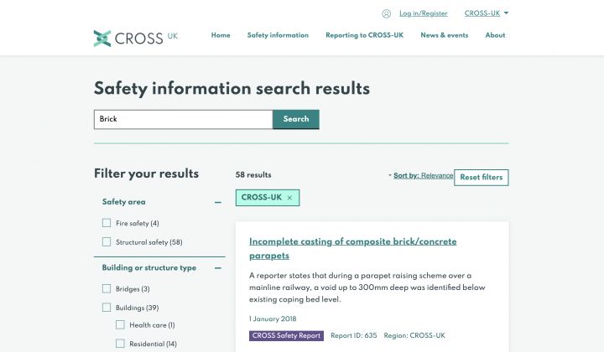Click the CROSS UK logo
Viewport: 604px width, 352px height.
click(x=136, y=38)
